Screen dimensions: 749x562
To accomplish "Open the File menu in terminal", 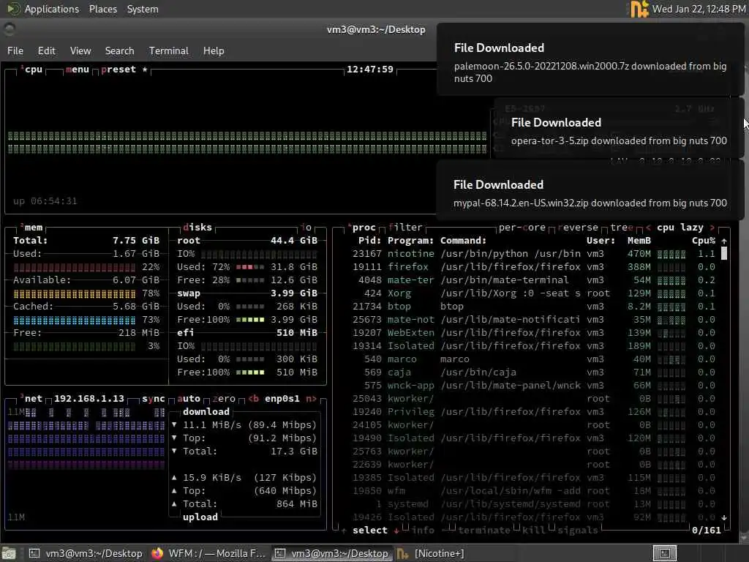I will coord(15,50).
